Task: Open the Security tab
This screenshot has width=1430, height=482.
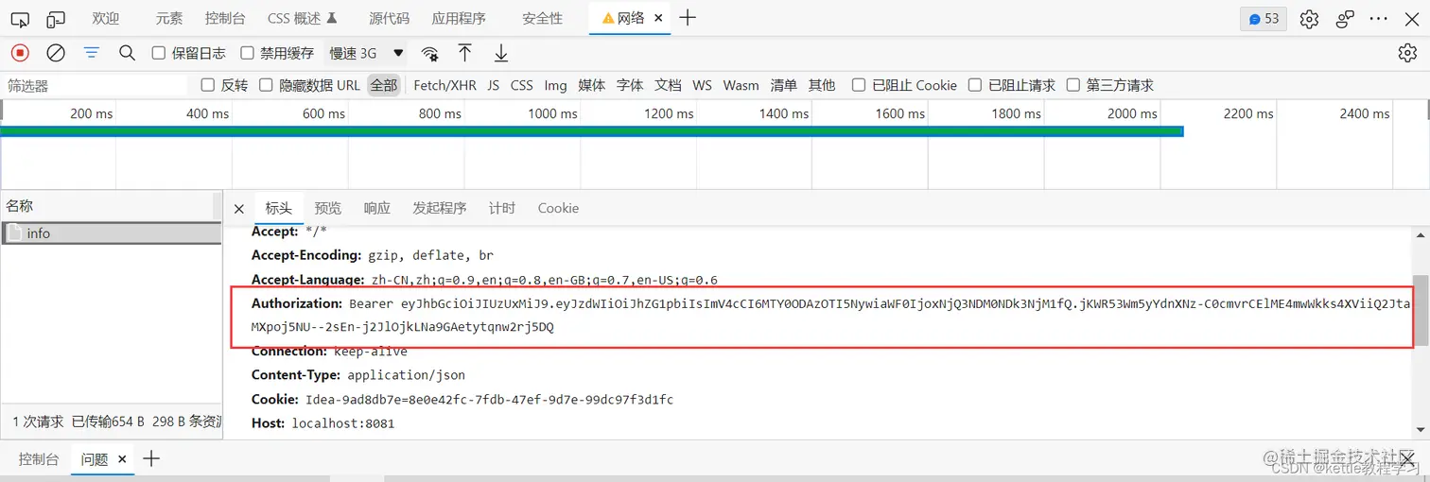Action: [542, 18]
